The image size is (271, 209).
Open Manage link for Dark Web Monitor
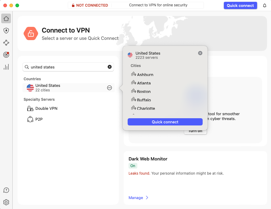coord(136,198)
